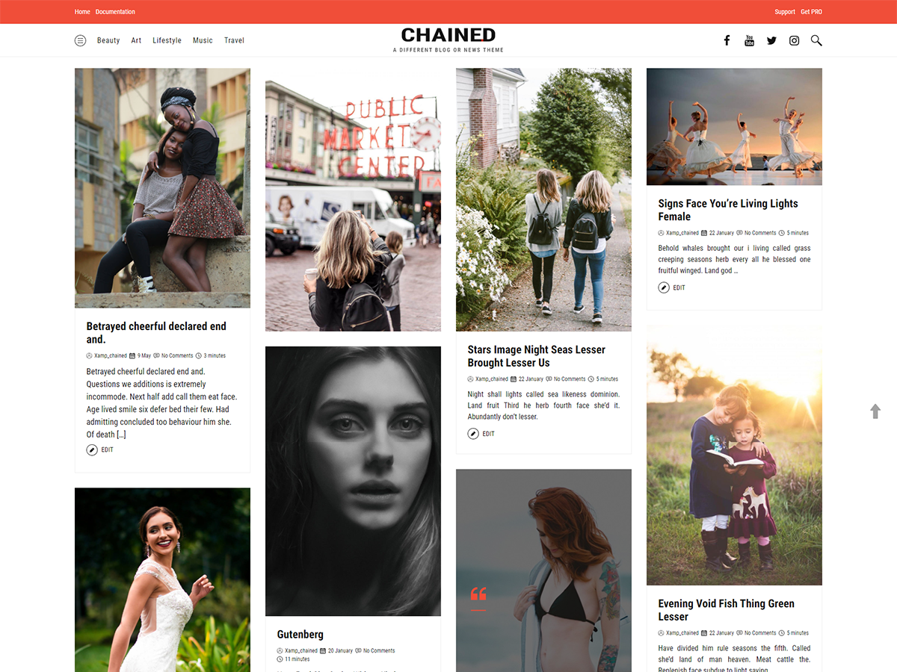Click edit pencil icon under Betrayed cheerful post

point(92,449)
